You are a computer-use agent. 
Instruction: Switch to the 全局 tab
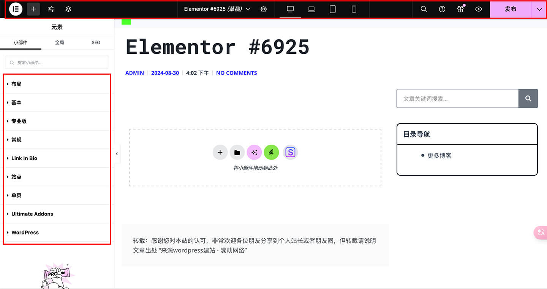coord(60,42)
